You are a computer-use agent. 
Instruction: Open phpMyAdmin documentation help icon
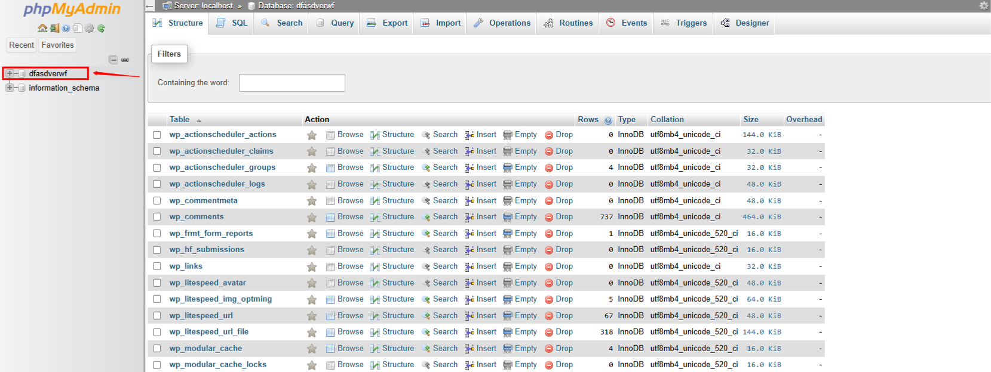click(66, 28)
